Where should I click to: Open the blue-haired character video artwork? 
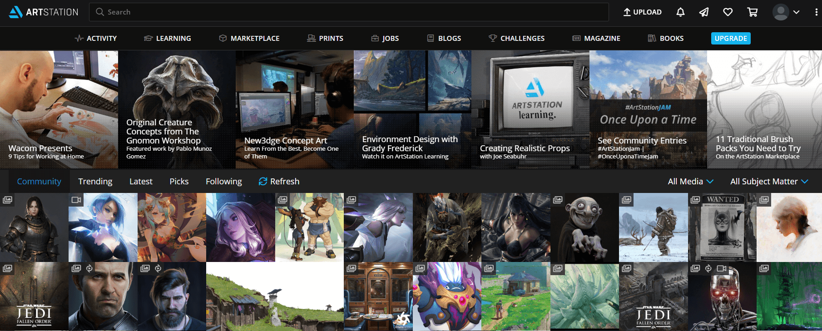(103, 227)
